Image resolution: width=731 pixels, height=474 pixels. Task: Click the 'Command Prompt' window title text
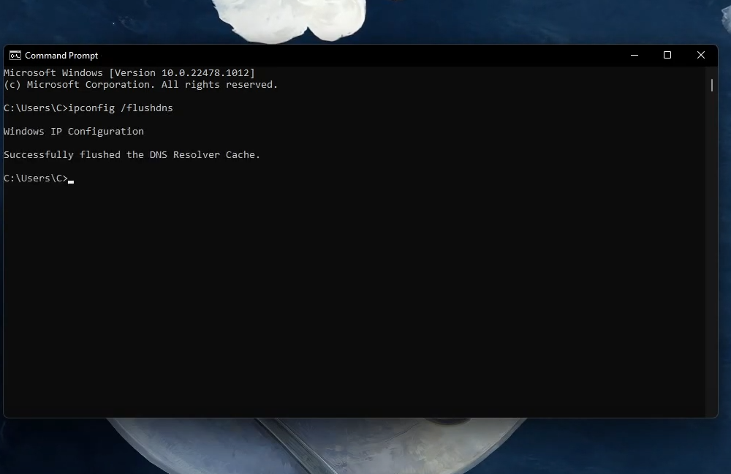(61, 56)
